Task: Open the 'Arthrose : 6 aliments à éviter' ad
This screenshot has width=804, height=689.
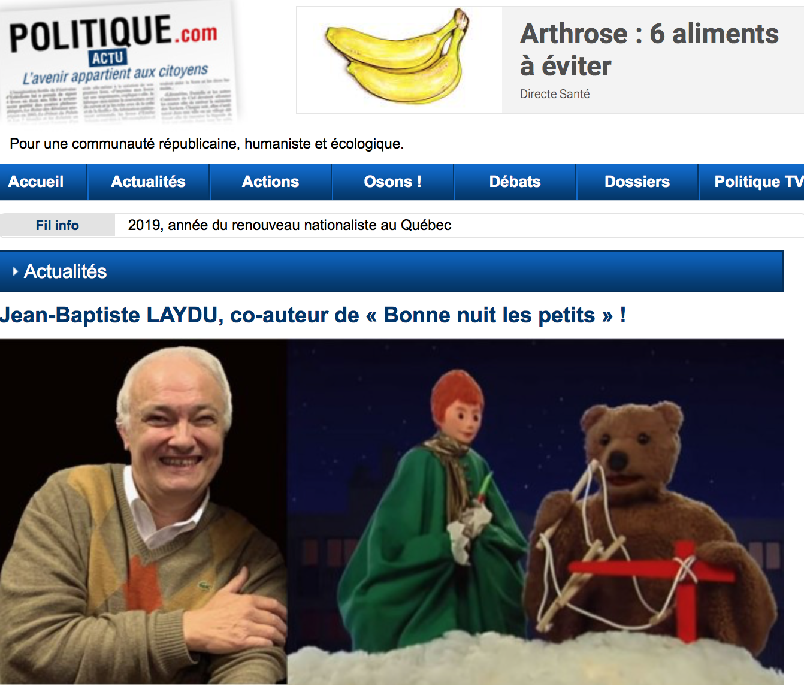Action: pos(649,50)
